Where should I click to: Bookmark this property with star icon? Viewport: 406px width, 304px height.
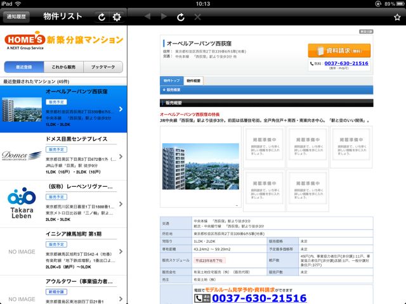(397, 17)
